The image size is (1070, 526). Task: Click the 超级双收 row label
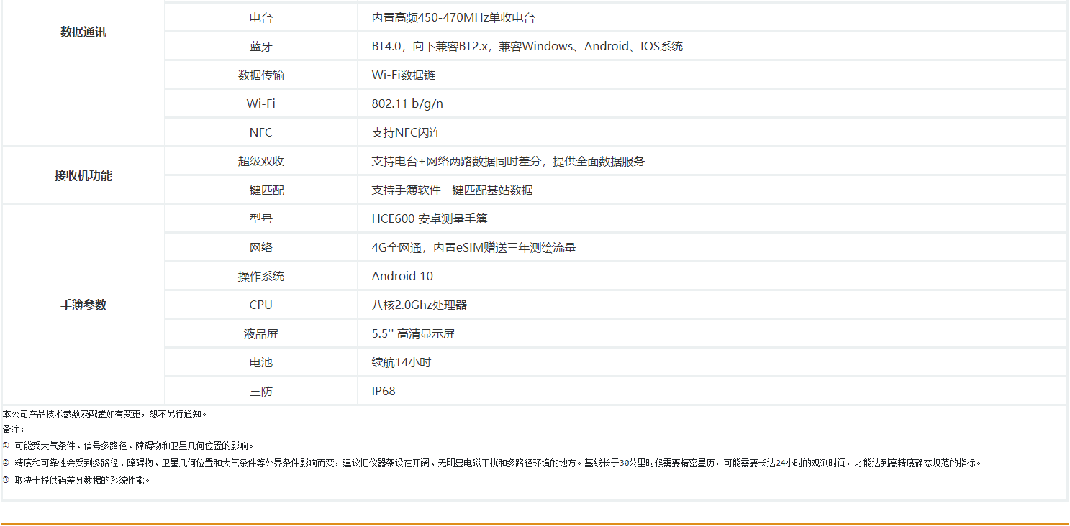point(260,162)
